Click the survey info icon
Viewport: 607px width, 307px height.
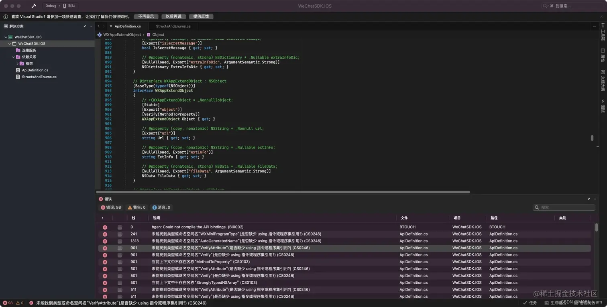pos(6,17)
